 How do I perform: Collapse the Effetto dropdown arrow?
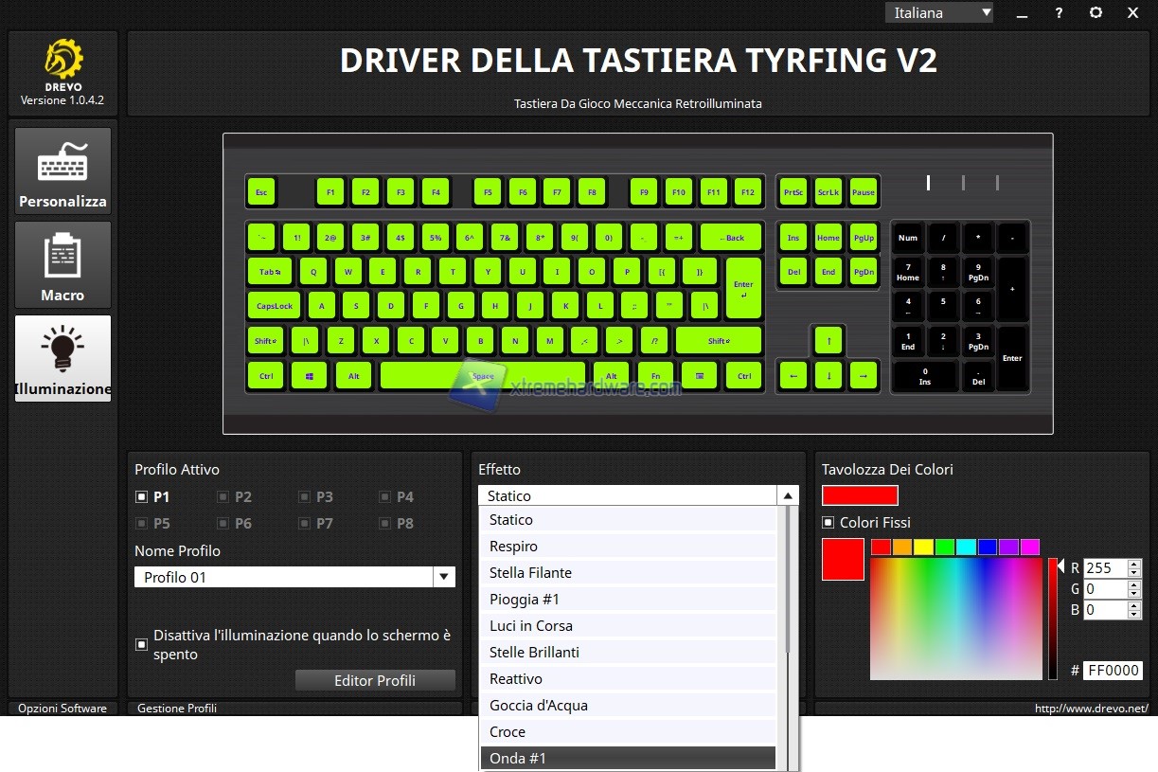point(787,495)
